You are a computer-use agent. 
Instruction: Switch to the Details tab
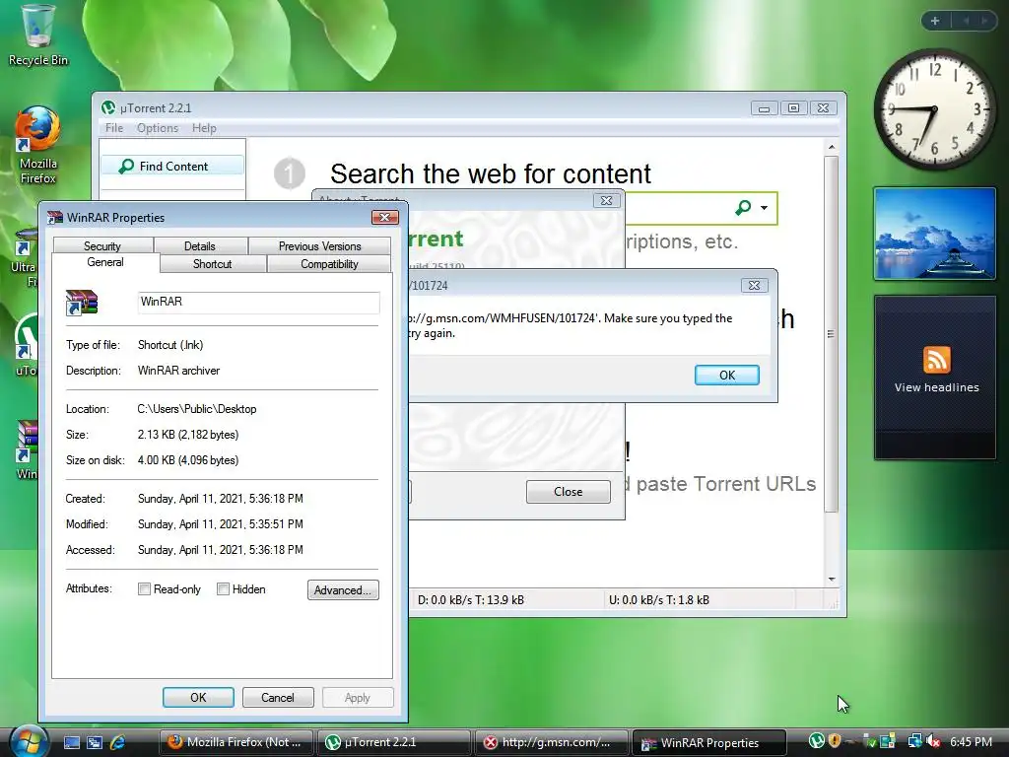click(199, 245)
